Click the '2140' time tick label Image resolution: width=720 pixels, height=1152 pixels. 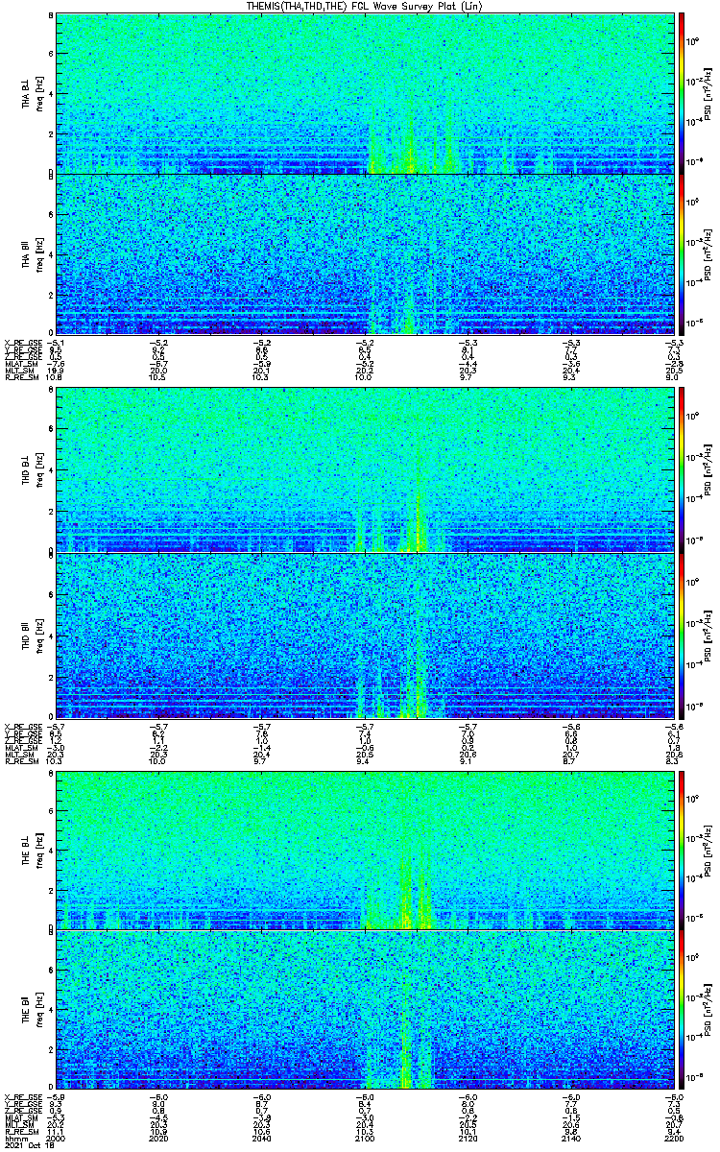click(569, 1140)
